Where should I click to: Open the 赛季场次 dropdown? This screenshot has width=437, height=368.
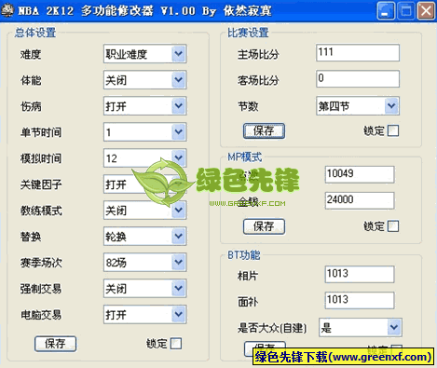point(179,263)
